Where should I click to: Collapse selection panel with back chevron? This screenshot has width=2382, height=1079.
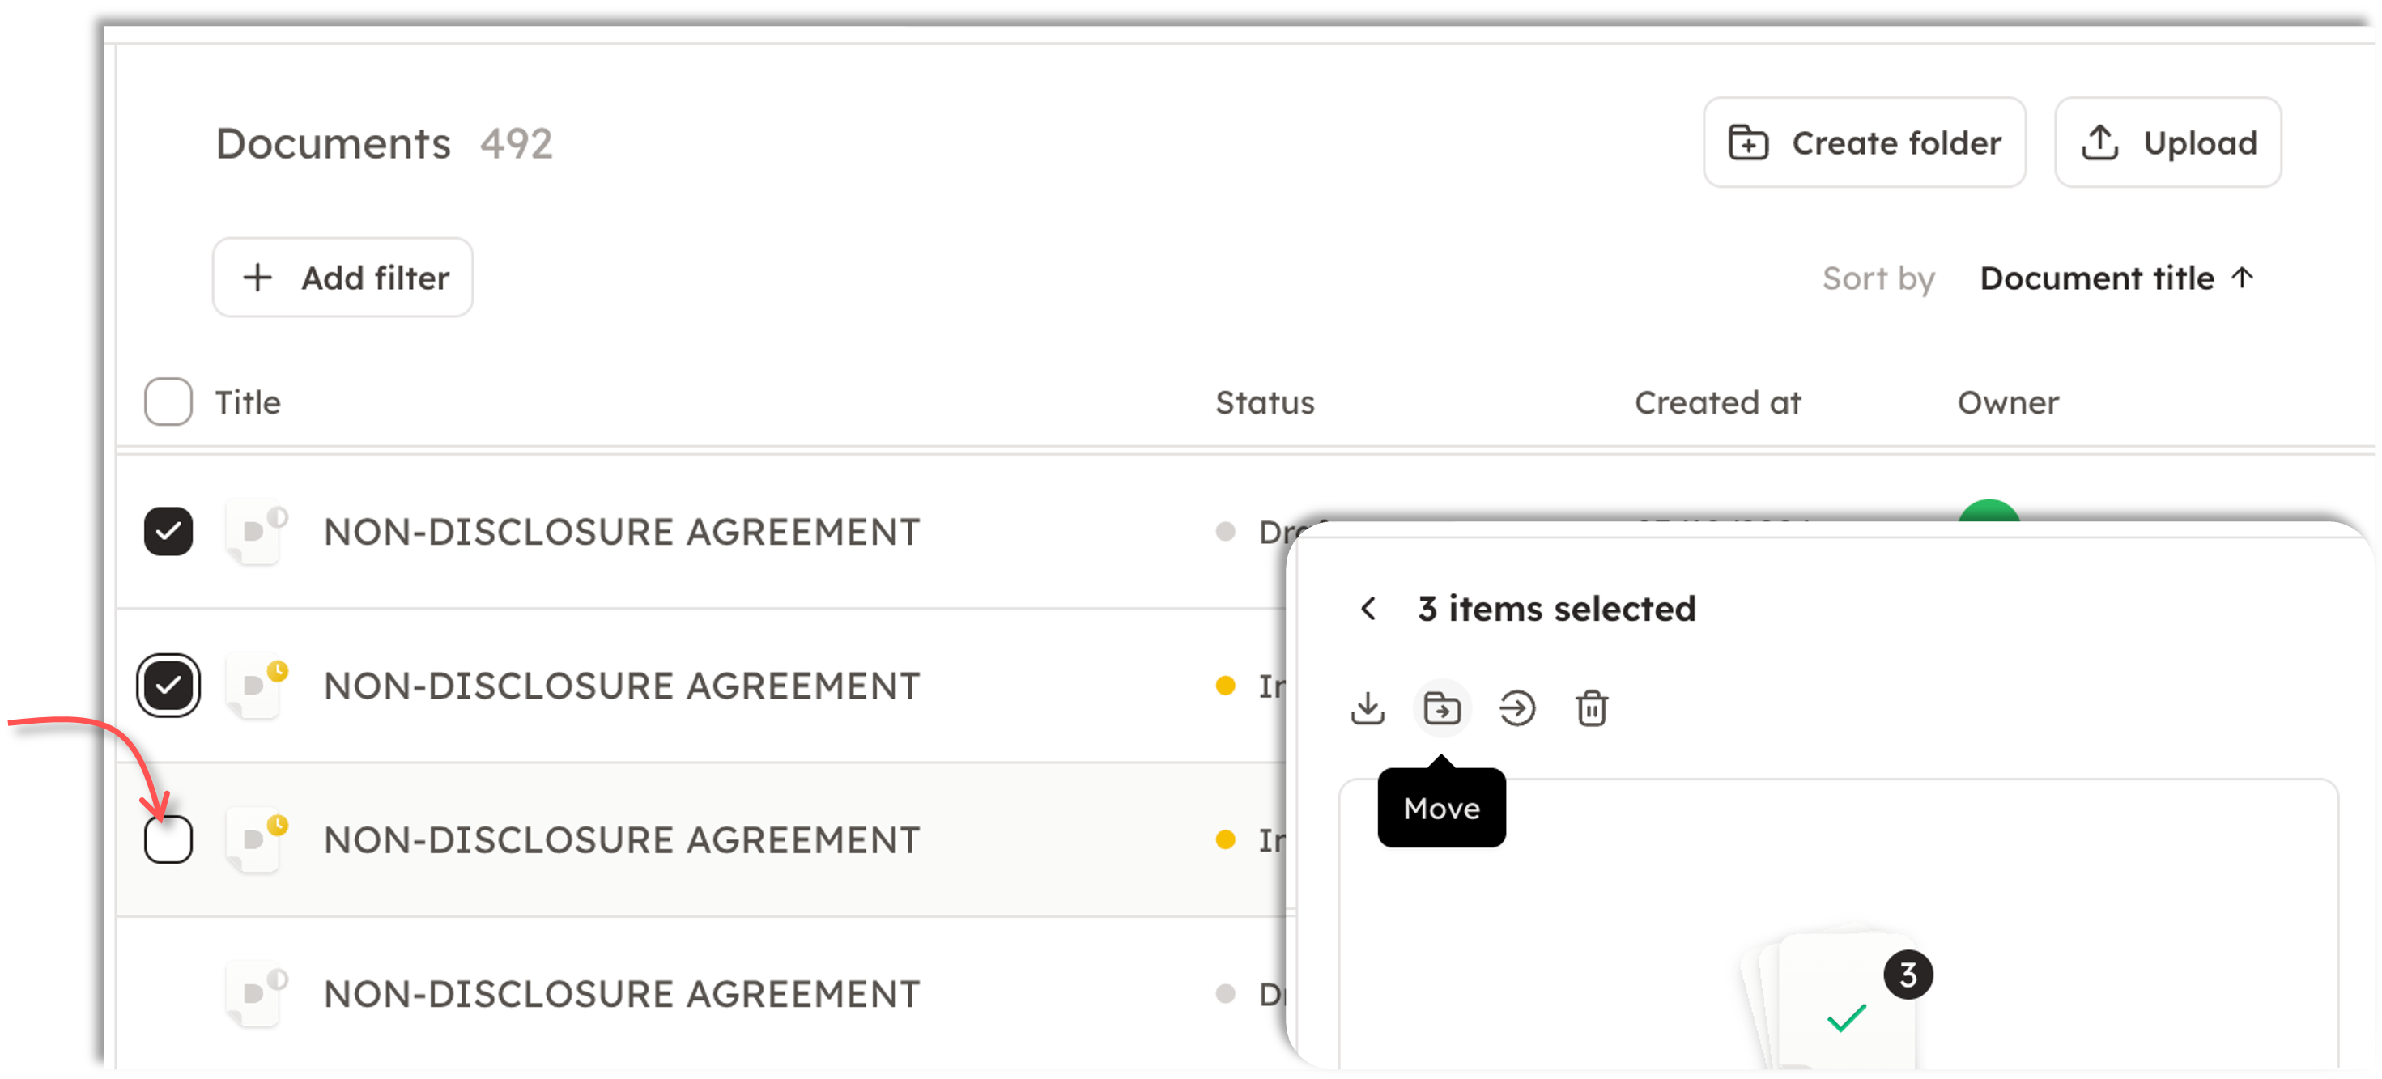(x=1368, y=610)
